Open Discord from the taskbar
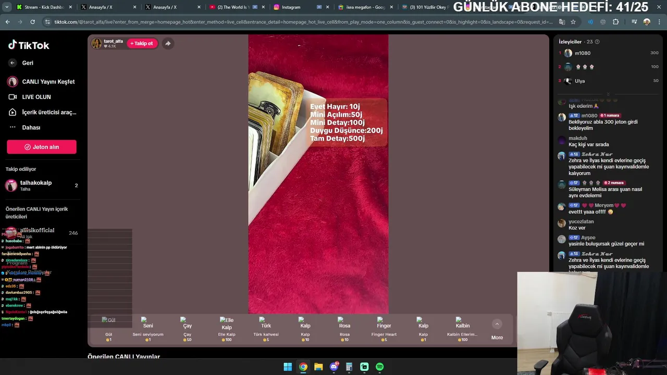This screenshot has height=375, width=667. pos(334,367)
